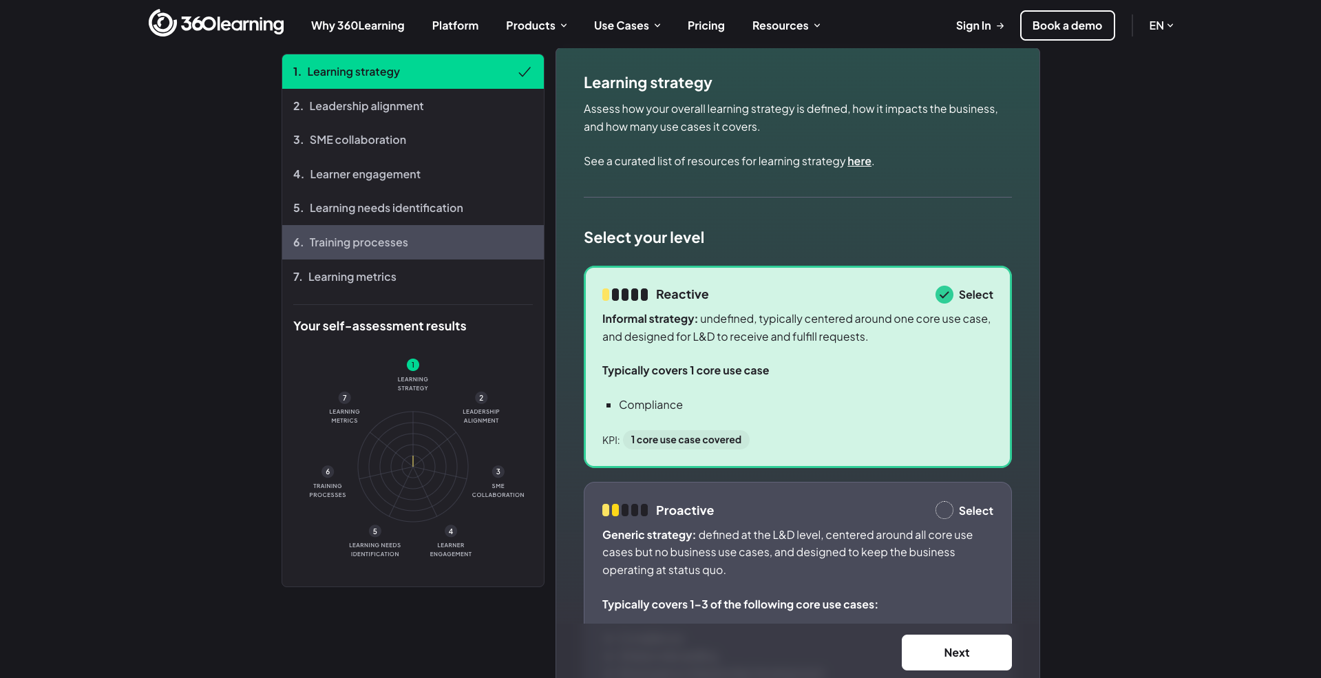The height and width of the screenshot is (678, 1321).
Task: Click node 4 Learner Engagement on radar chart
Action: [451, 531]
